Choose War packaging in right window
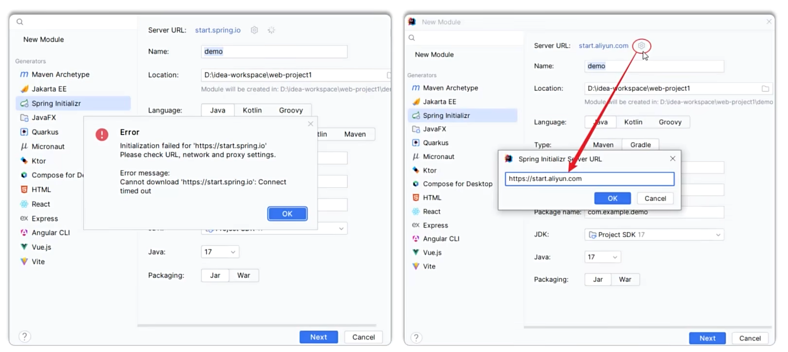This screenshot has height=352, width=788. tap(625, 279)
